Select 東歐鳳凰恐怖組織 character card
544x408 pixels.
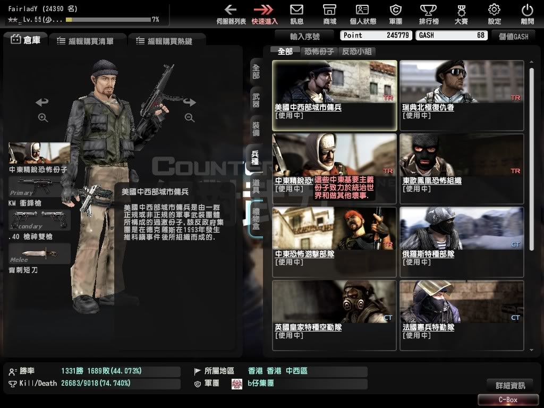coord(462,169)
